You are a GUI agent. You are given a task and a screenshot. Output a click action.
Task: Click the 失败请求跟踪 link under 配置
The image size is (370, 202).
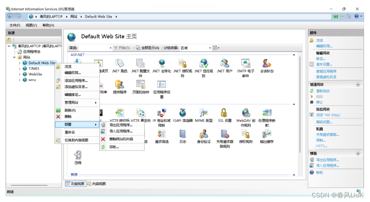pyautogui.click(x=328, y=135)
